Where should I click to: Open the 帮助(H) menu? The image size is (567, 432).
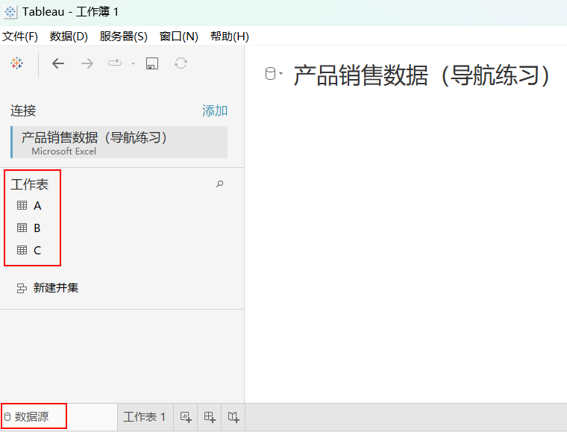point(229,37)
